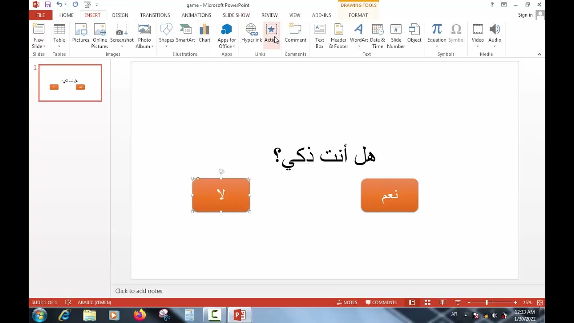574x323 pixels.
Task: Open Windows Start menu
Action: coord(39,315)
